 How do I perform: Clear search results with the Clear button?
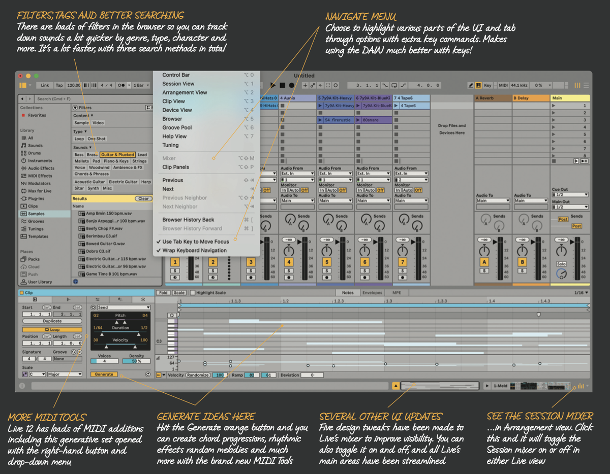click(145, 198)
